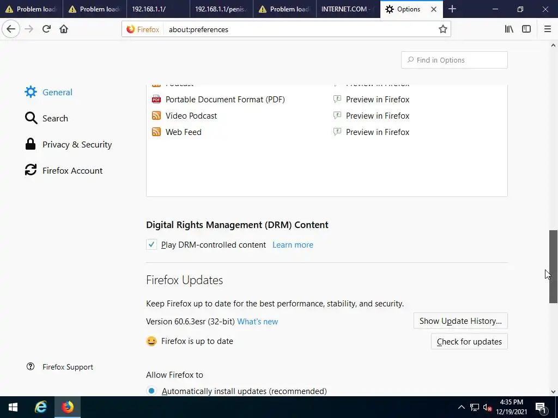The image size is (558, 418).
Task: Select the Video Podcast content type row
Action: tap(327, 116)
